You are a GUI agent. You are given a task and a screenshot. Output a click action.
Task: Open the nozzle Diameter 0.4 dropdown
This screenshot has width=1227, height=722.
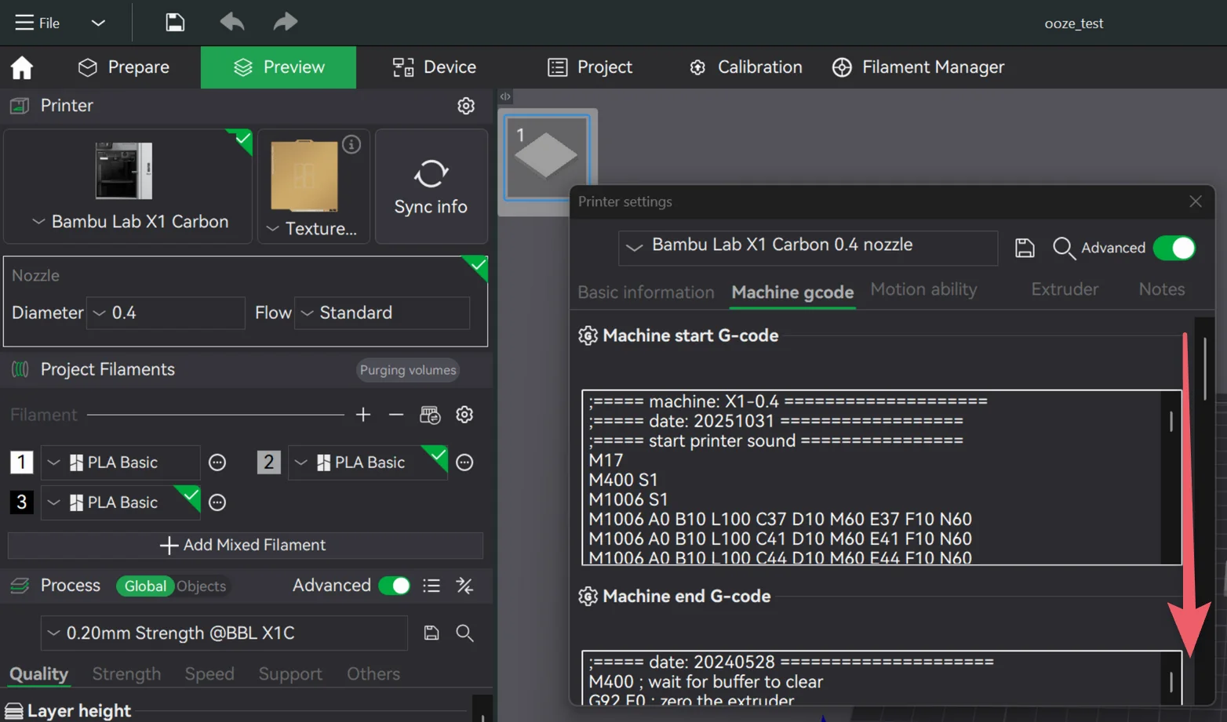tap(166, 313)
